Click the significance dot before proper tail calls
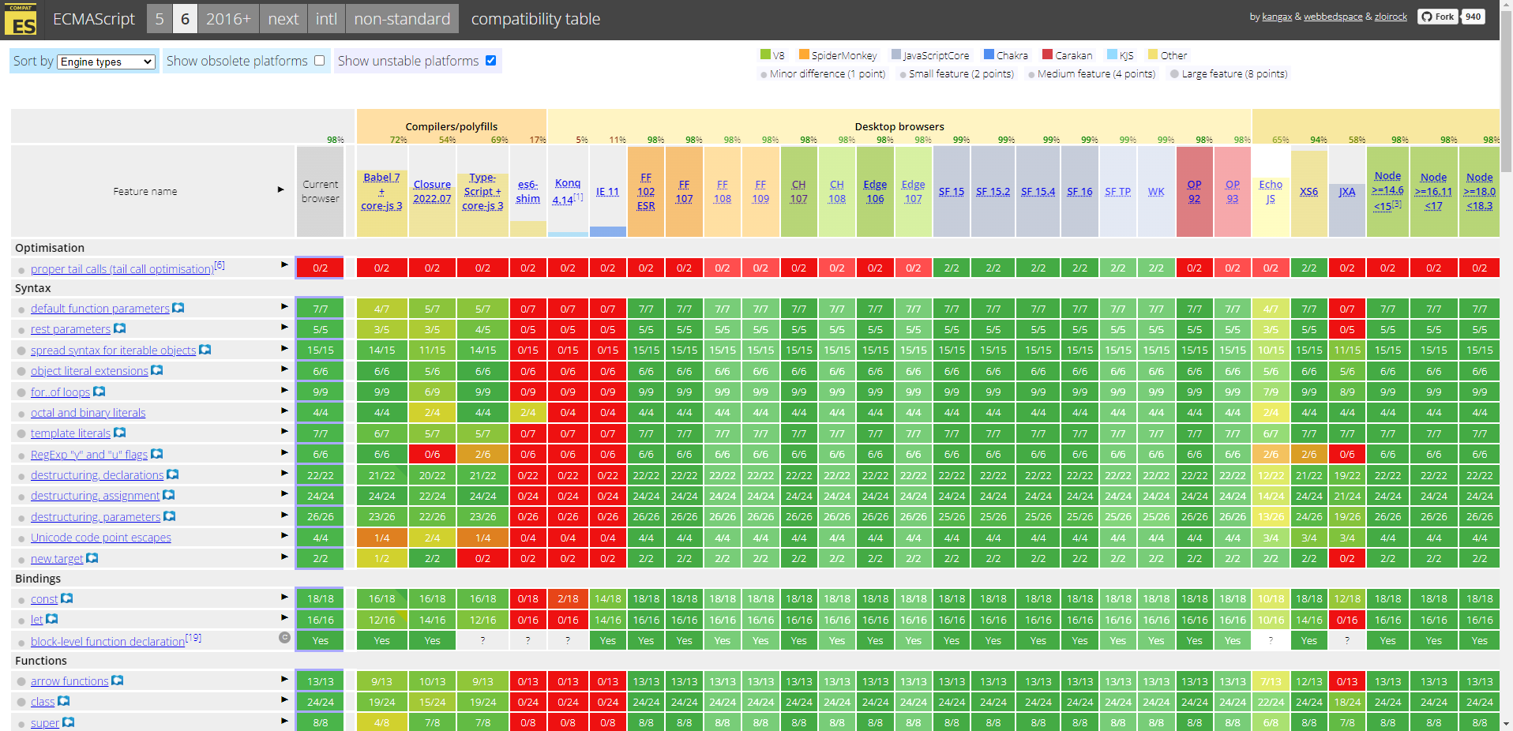This screenshot has height=731, width=1513. click(x=21, y=271)
